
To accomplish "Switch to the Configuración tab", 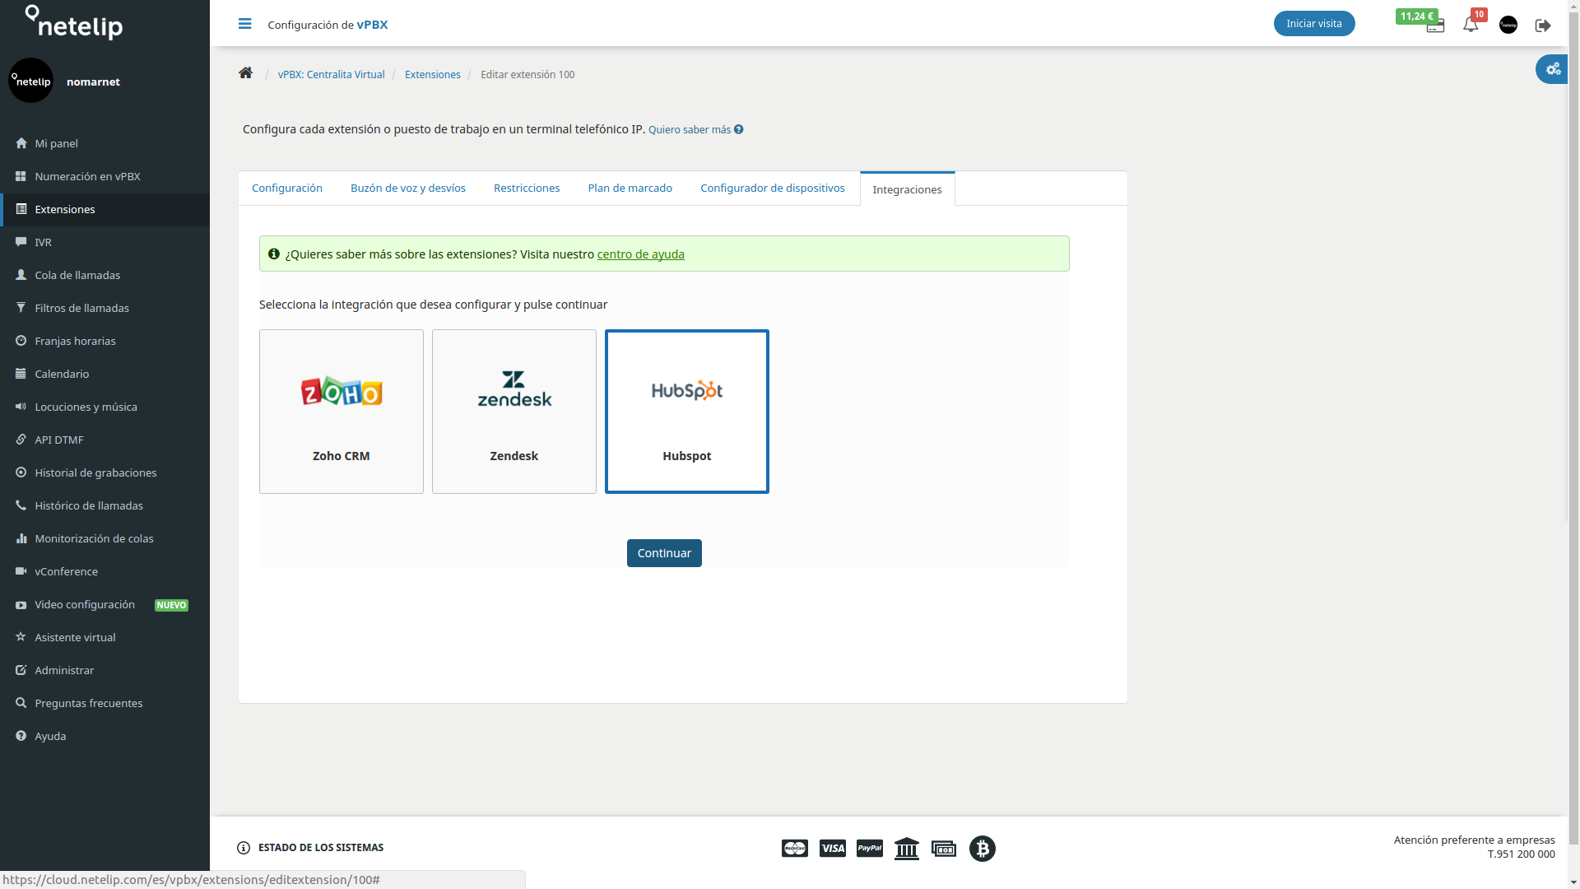I will (x=287, y=188).
